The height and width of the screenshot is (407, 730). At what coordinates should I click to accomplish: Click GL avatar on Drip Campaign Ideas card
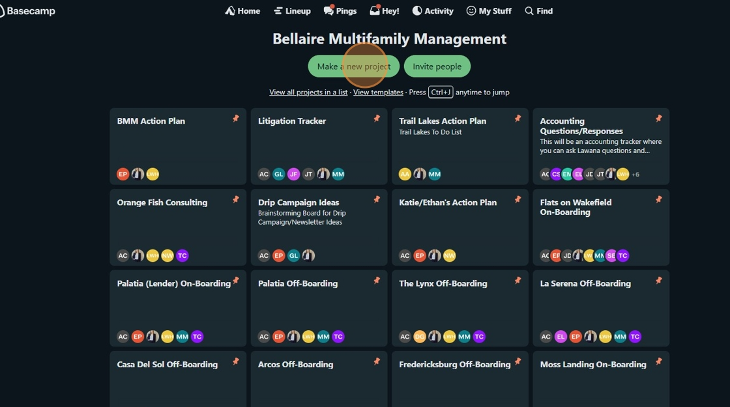293,255
